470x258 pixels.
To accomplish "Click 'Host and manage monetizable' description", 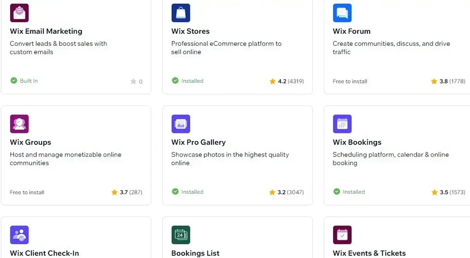I will (x=65, y=159).
